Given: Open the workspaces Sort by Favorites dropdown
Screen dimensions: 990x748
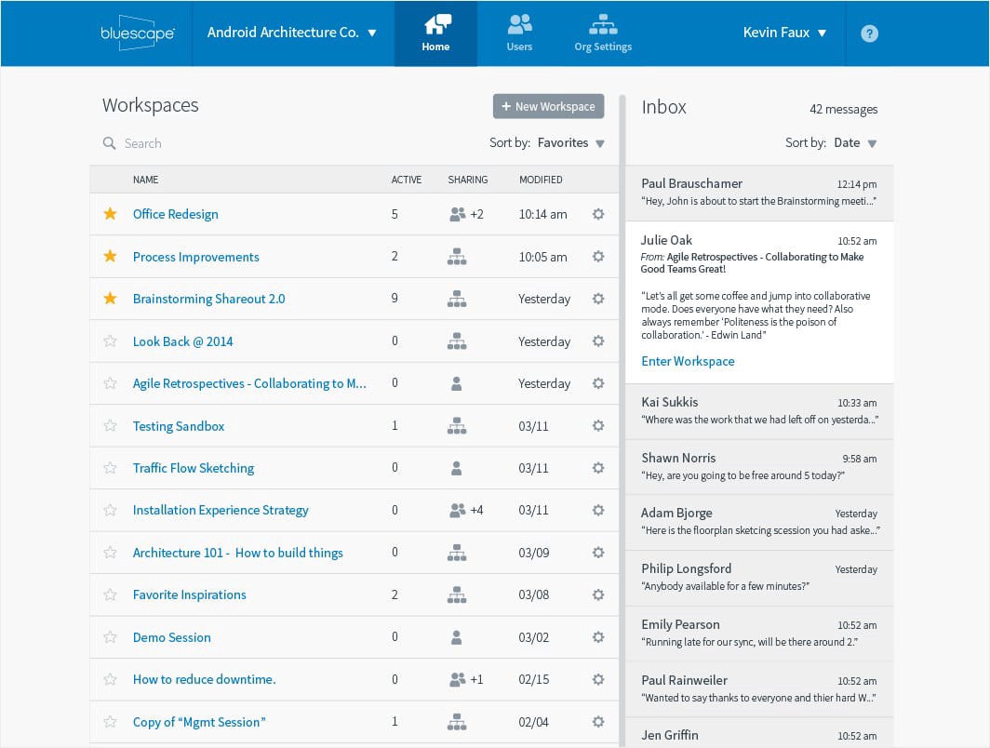Looking at the screenshot, I should [x=571, y=143].
